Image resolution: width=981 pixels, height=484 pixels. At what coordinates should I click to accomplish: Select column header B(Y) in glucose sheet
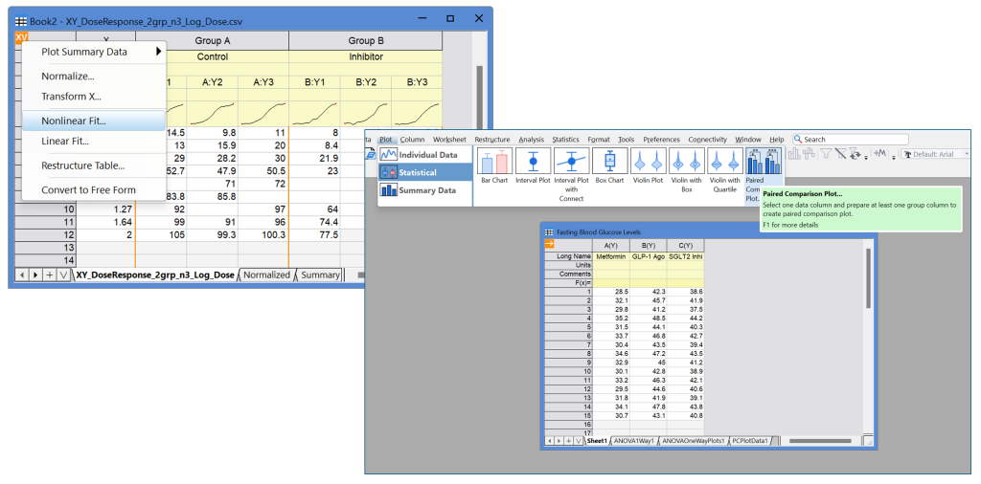tap(649, 245)
